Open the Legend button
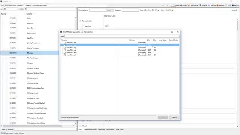This screenshot has width=240, height=135. pyautogui.click(x=234, y=10)
